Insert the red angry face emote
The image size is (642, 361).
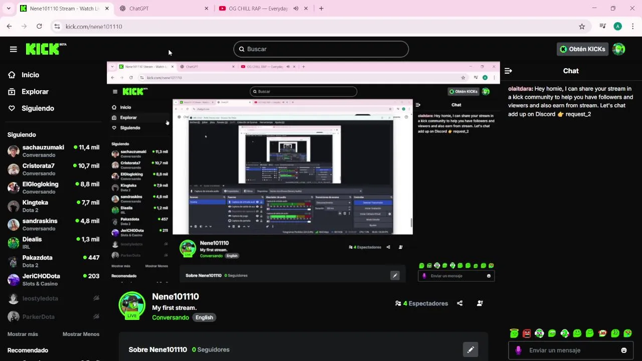(x=527, y=333)
